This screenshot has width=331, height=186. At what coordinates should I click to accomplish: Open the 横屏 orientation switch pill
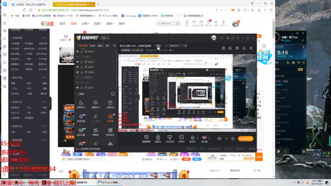click(x=105, y=38)
